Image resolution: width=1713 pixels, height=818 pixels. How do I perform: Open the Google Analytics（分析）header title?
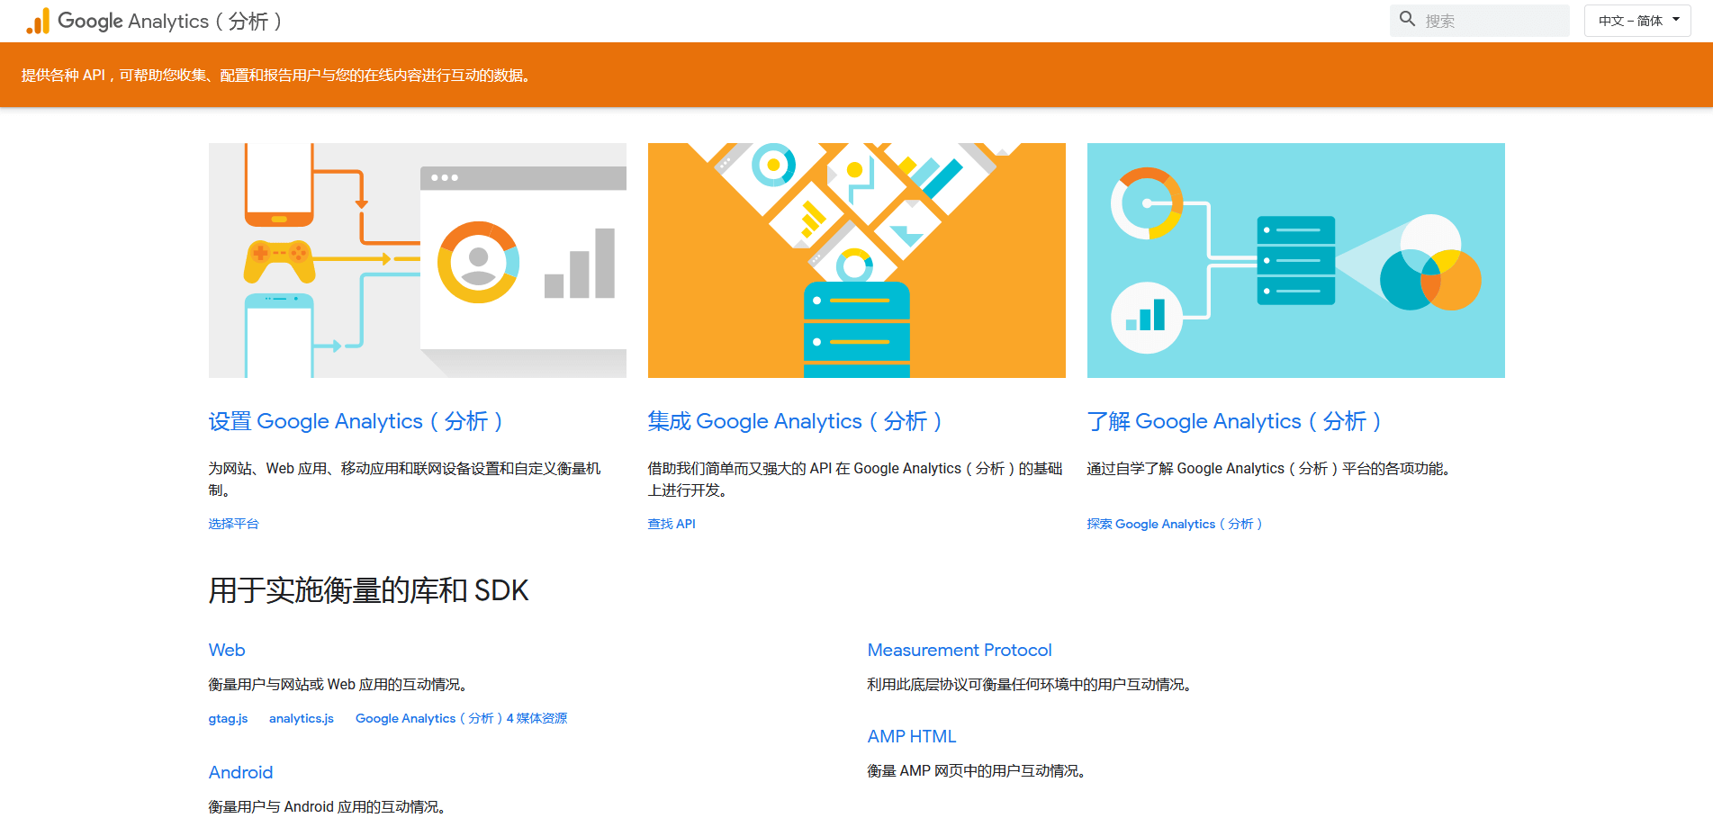tap(170, 21)
